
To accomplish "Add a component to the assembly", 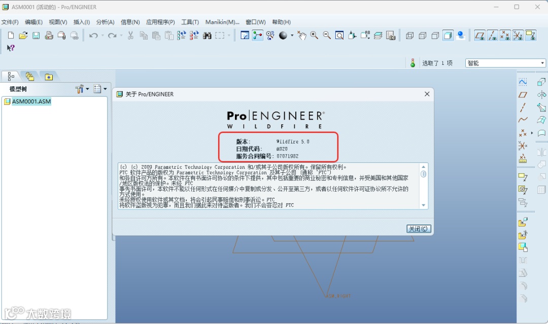I will point(523,222).
